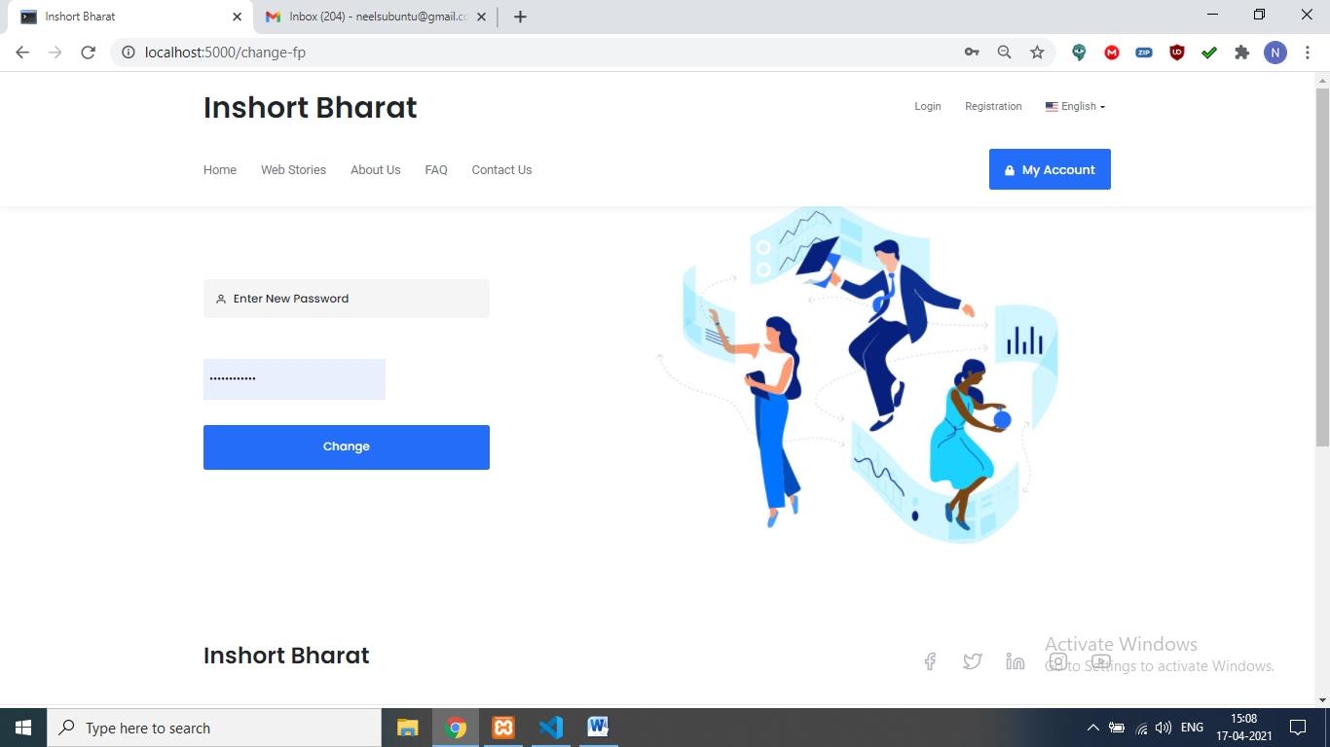Open XAMPP from the taskbar
The height and width of the screenshot is (747, 1330).
point(503,728)
